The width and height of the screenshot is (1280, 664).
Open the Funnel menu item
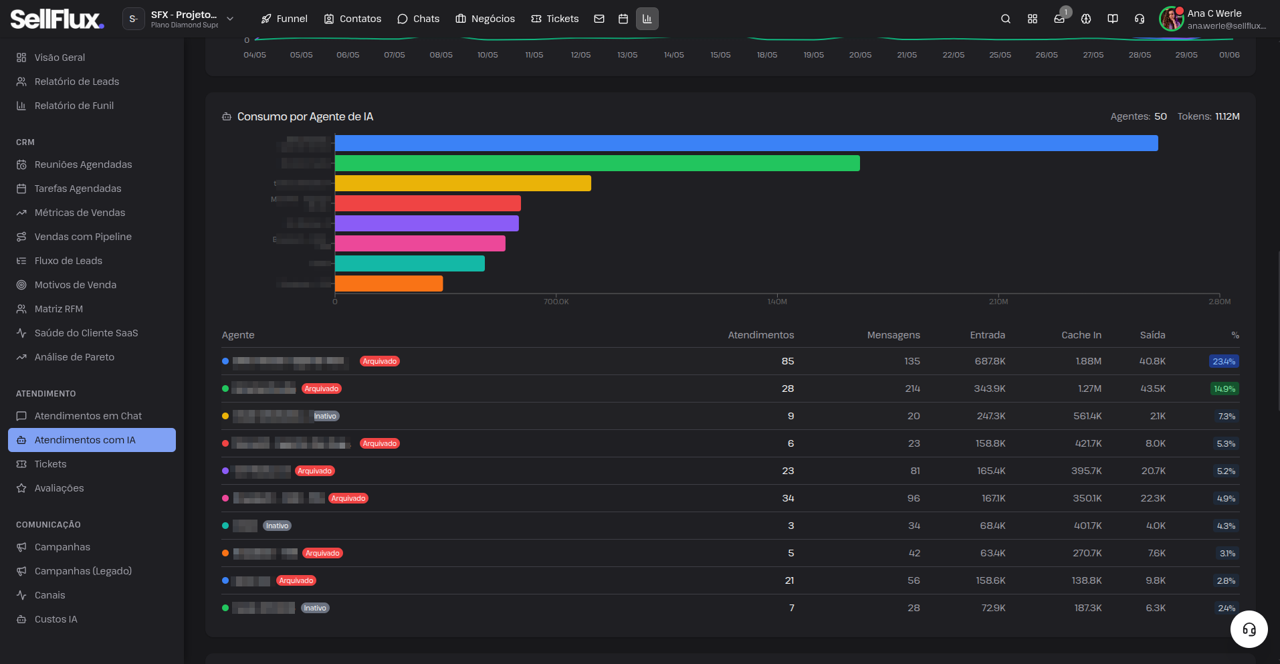pyautogui.click(x=284, y=19)
